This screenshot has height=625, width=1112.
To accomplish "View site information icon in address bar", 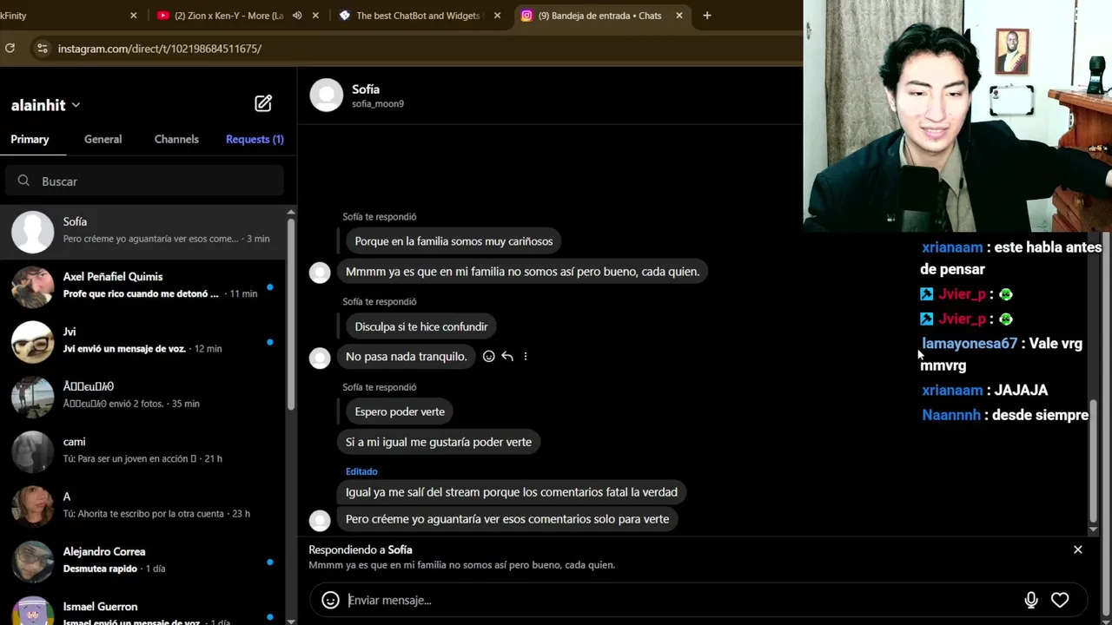I will (42, 49).
